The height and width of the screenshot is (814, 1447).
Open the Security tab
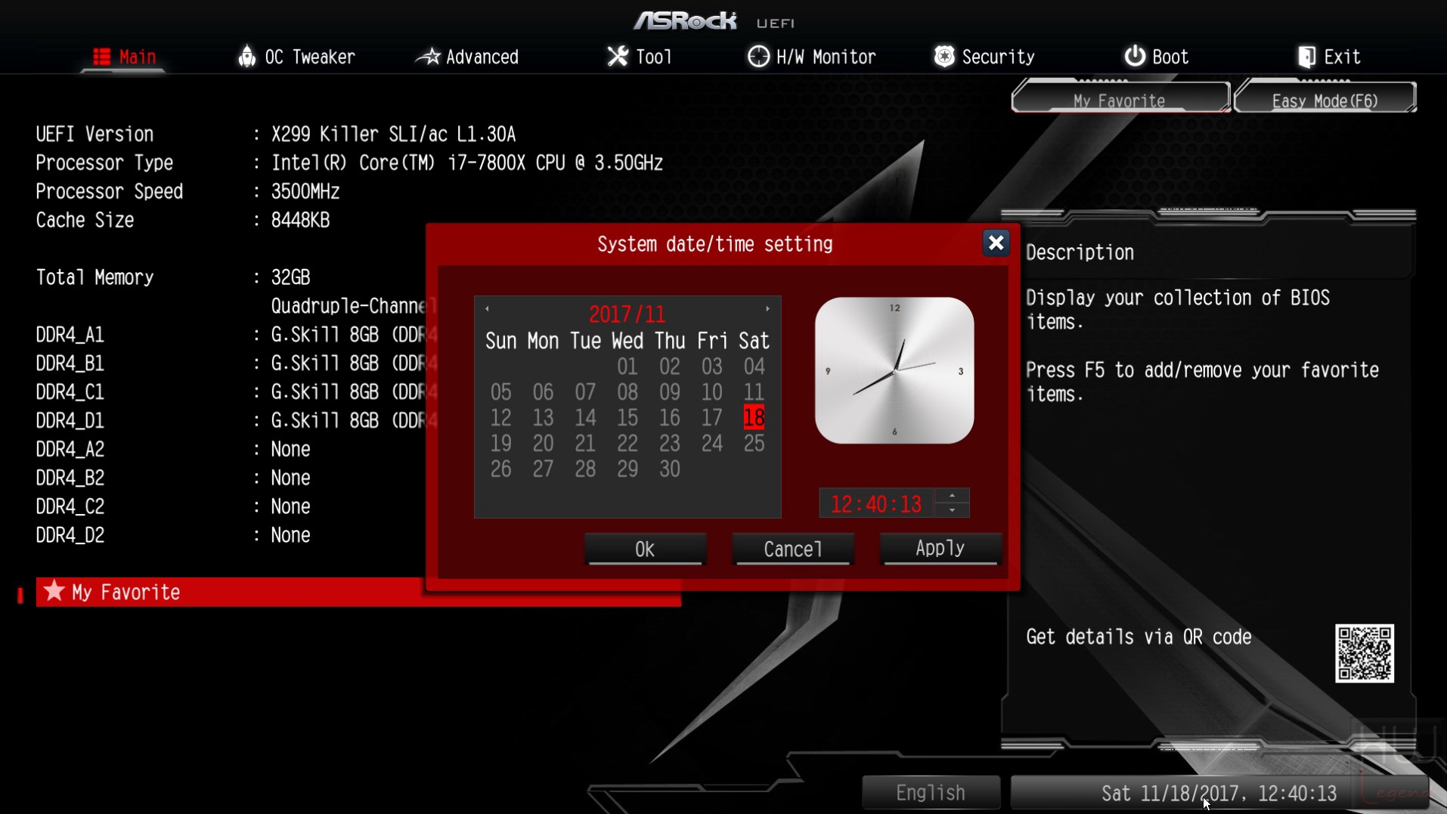click(x=984, y=57)
